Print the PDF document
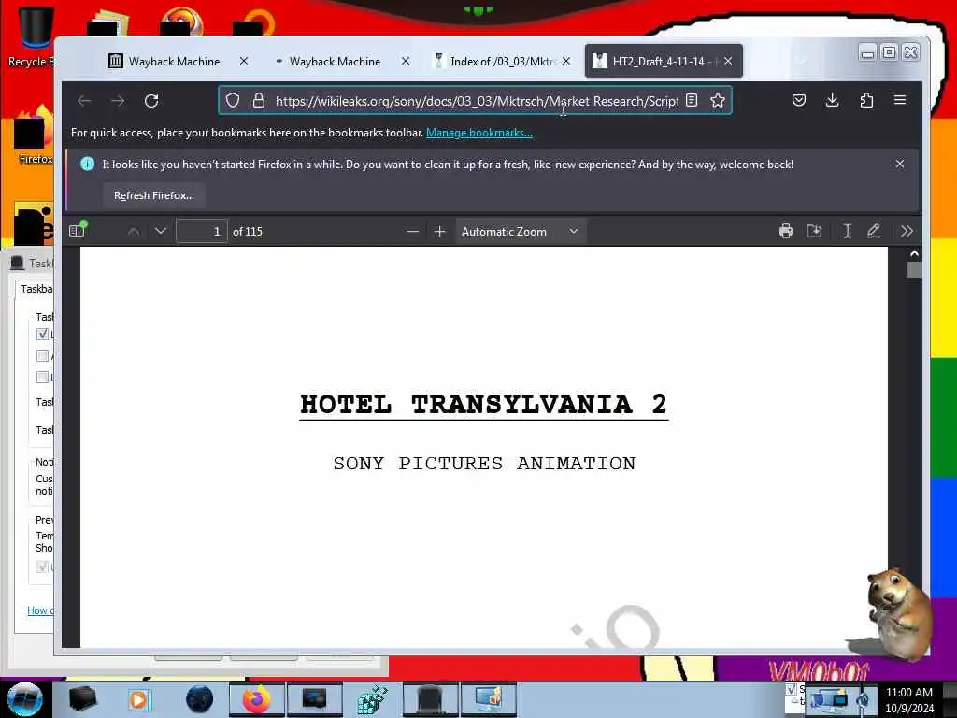The height and width of the screenshot is (718, 957). click(786, 231)
